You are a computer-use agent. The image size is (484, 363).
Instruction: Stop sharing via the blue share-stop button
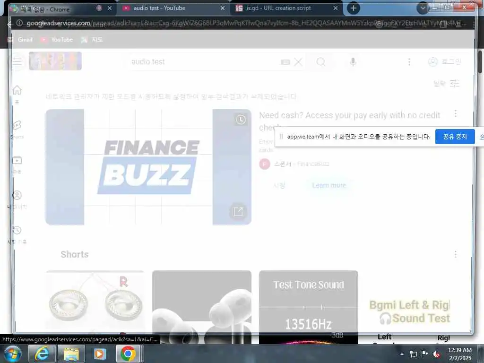click(x=455, y=137)
